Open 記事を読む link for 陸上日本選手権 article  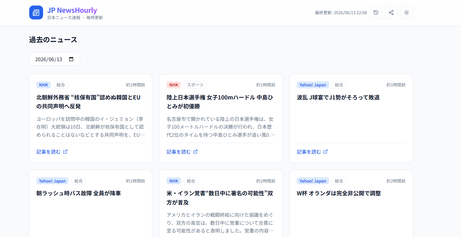point(182,152)
